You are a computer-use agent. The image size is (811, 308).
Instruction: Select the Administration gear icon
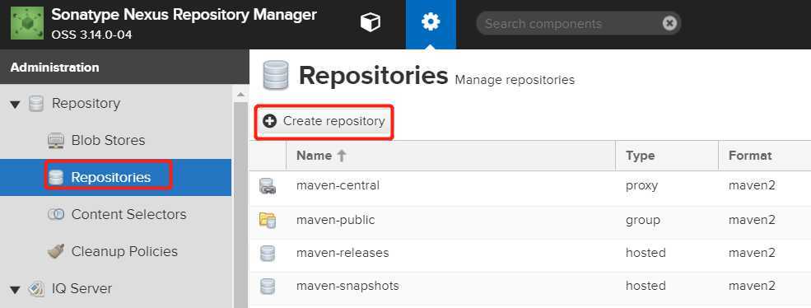431,22
